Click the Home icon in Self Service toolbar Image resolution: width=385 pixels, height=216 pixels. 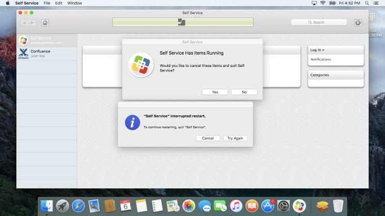(45, 22)
